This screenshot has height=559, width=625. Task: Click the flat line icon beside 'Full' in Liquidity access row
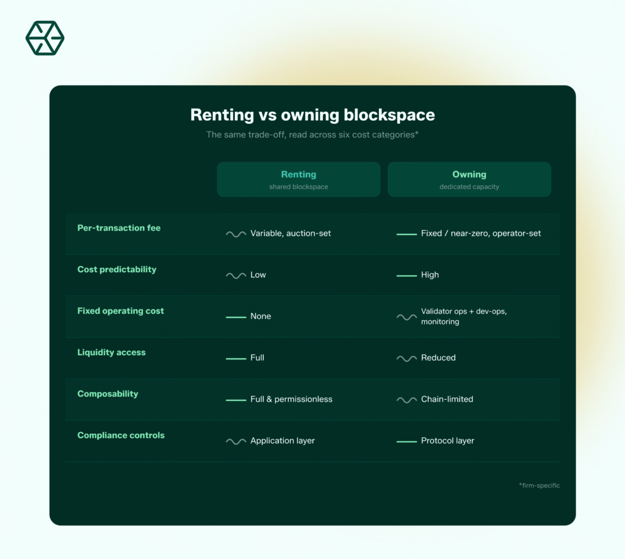coord(236,358)
